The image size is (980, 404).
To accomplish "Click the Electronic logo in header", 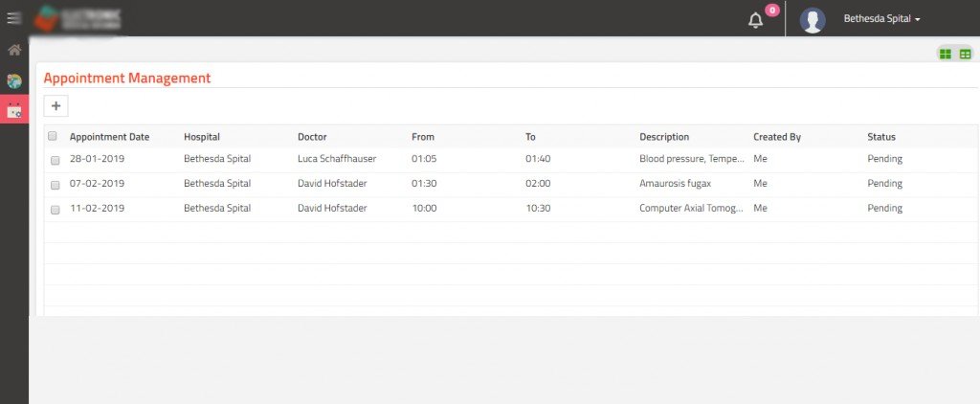I will click(78, 18).
